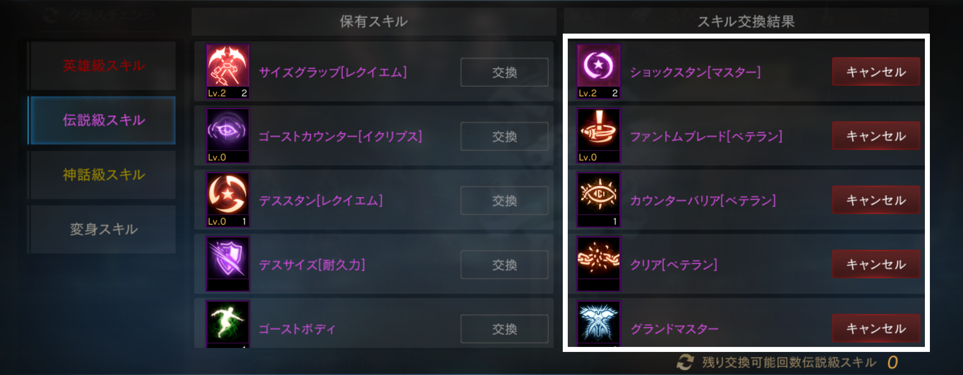Click the refresh icon beside 残り交換可能回数
The width and height of the screenshot is (963, 375).
point(685,362)
